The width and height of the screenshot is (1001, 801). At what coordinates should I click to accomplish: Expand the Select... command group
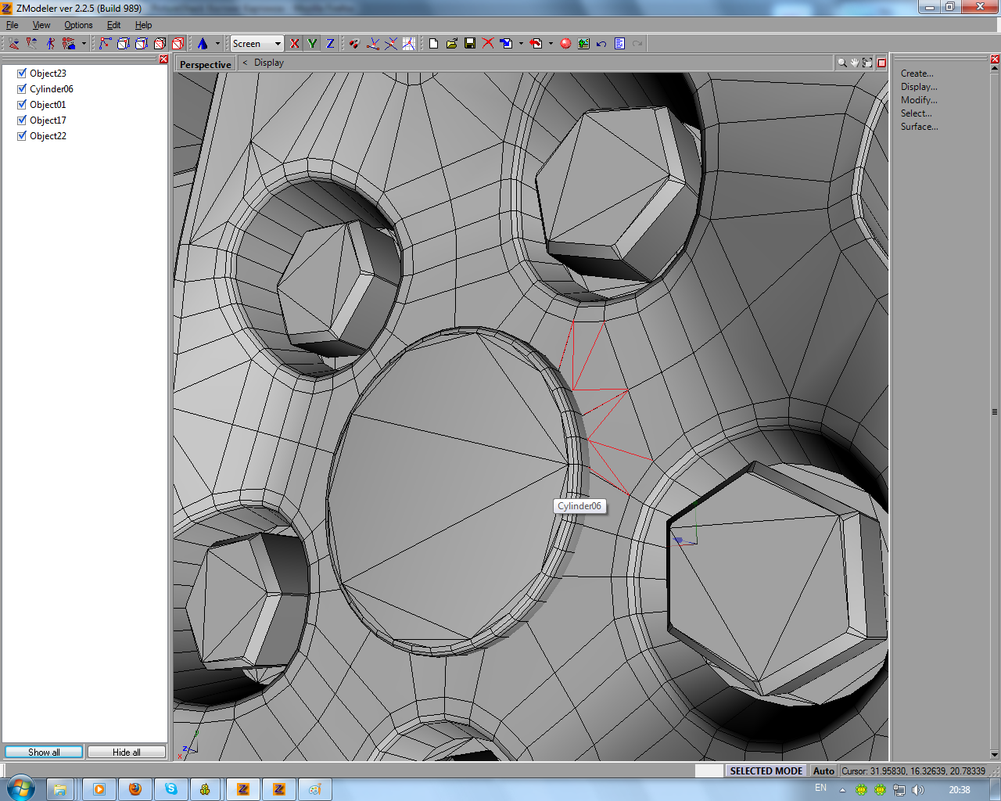[917, 113]
